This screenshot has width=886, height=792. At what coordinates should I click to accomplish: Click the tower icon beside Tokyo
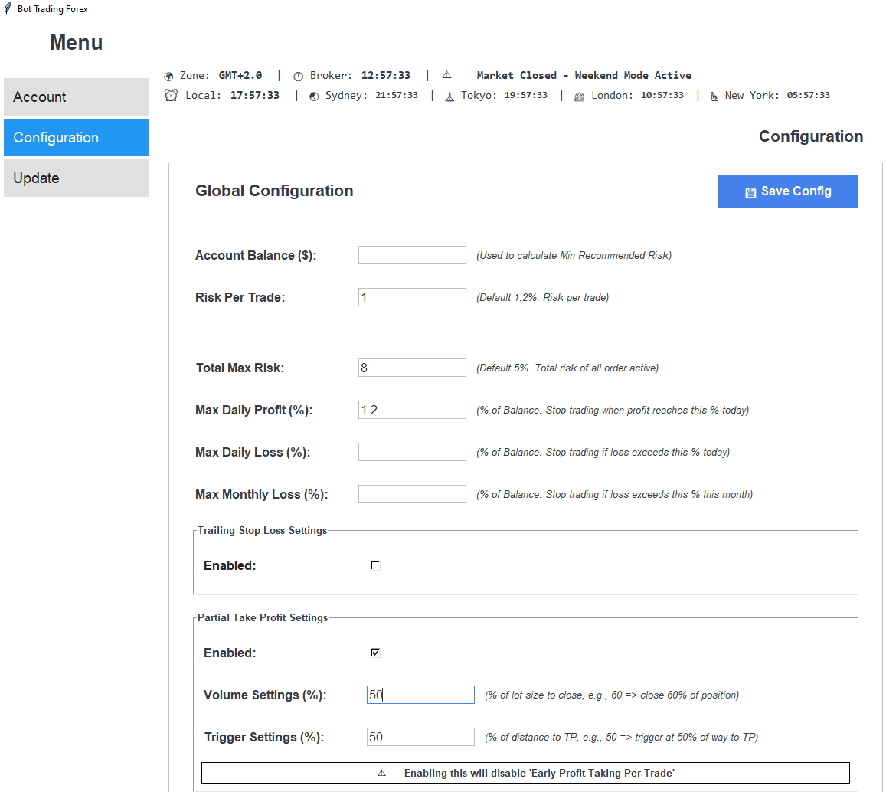pyautogui.click(x=450, y=96)
